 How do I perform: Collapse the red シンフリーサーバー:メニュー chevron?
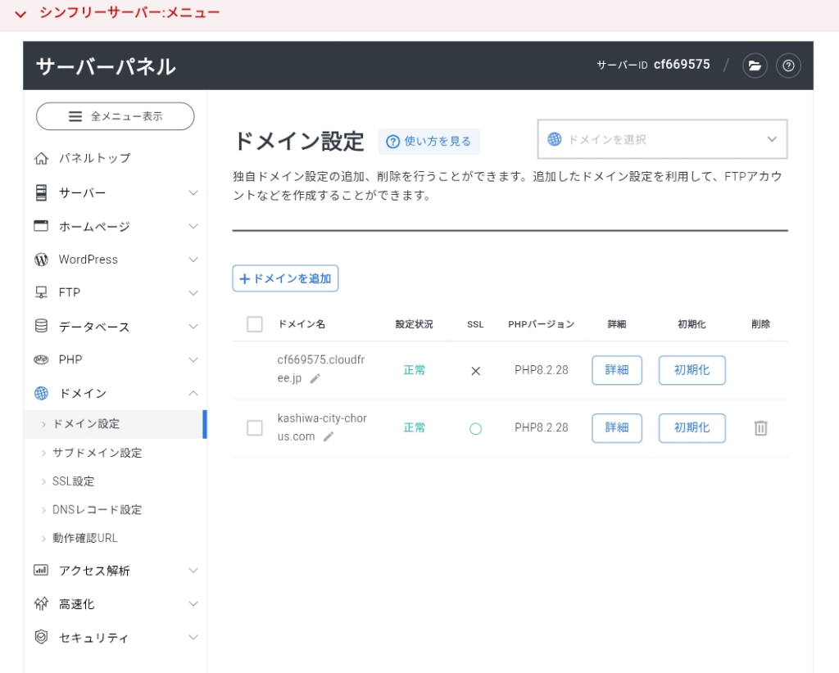pos(20,14)
